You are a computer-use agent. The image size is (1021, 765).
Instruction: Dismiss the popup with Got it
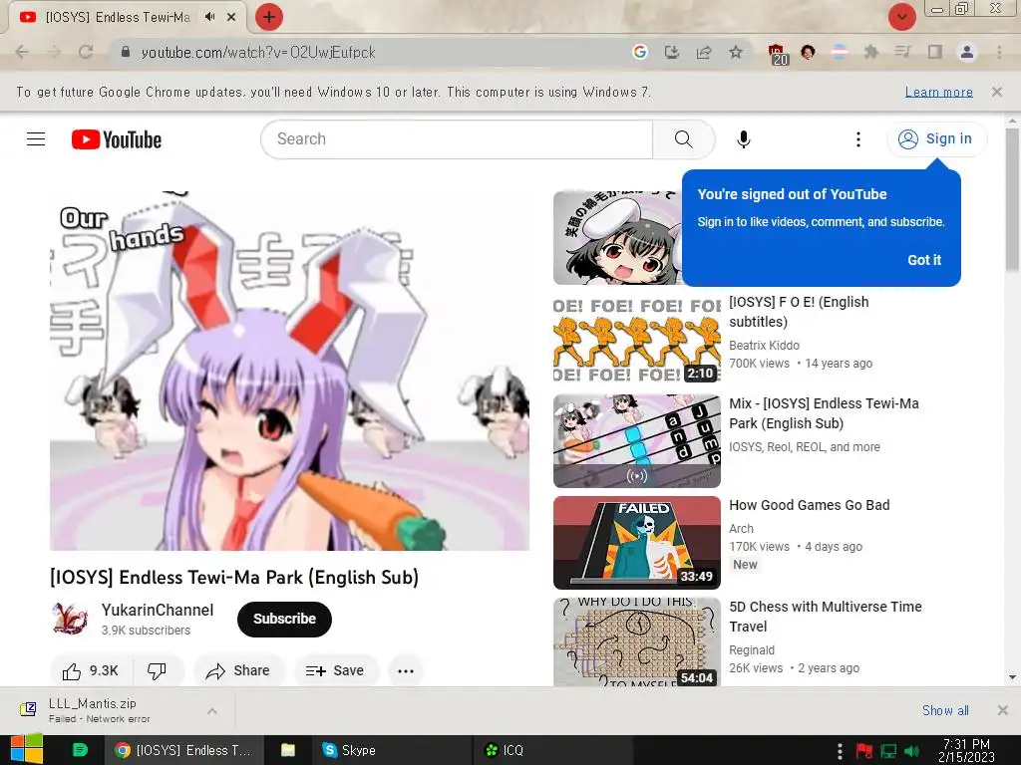click(924, 260)
